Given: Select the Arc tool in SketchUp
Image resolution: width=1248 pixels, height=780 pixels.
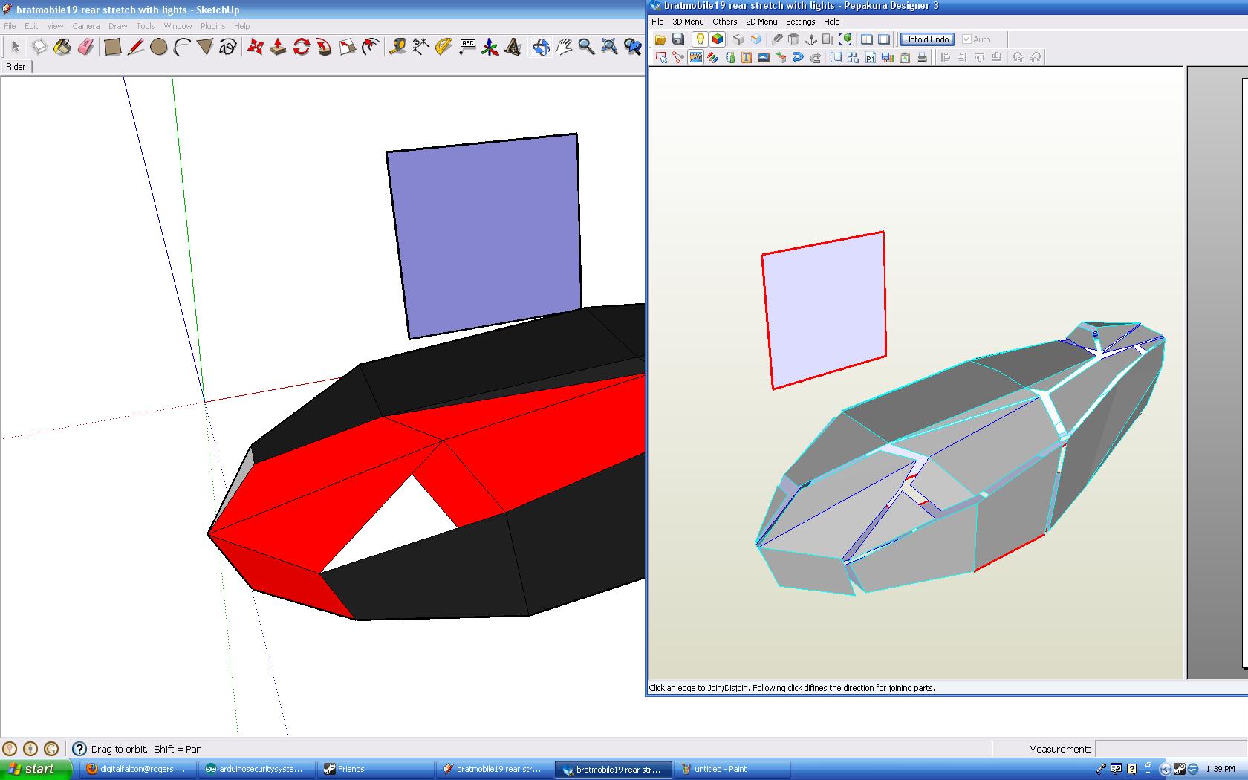Looking at the screenshot, I should (182, 48).
